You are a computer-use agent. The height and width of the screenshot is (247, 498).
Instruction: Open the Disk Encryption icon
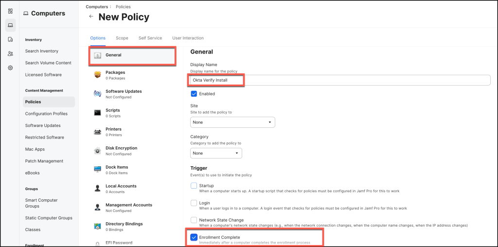97,150
